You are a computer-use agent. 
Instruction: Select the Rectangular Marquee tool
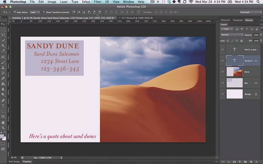click(3, 29)
